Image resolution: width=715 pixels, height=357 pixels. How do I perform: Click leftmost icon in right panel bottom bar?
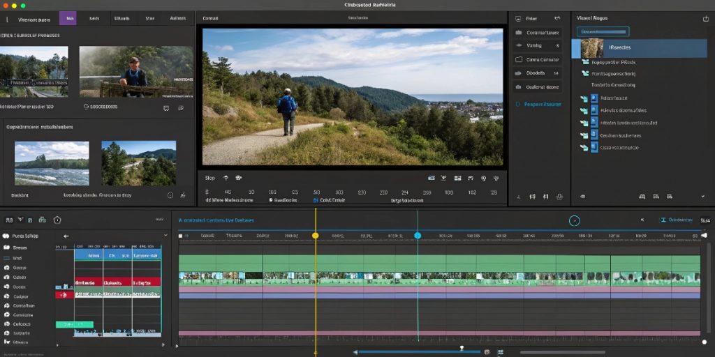point(582,197)
